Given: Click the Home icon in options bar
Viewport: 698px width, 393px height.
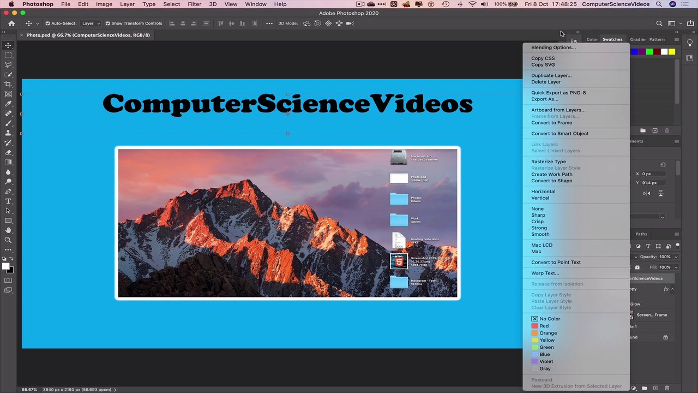Looking at the screenshot, I should [11, 23].
